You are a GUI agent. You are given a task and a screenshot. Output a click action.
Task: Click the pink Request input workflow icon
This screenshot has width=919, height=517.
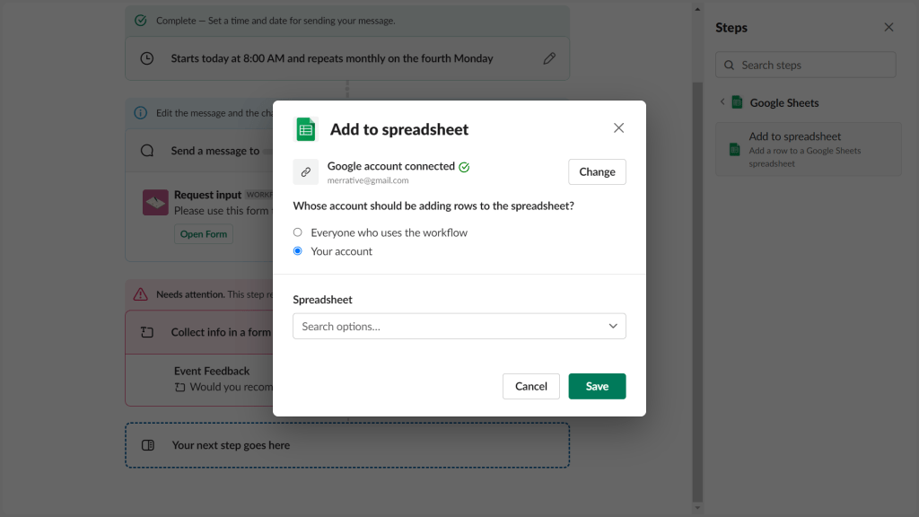(x=155, y=203)
